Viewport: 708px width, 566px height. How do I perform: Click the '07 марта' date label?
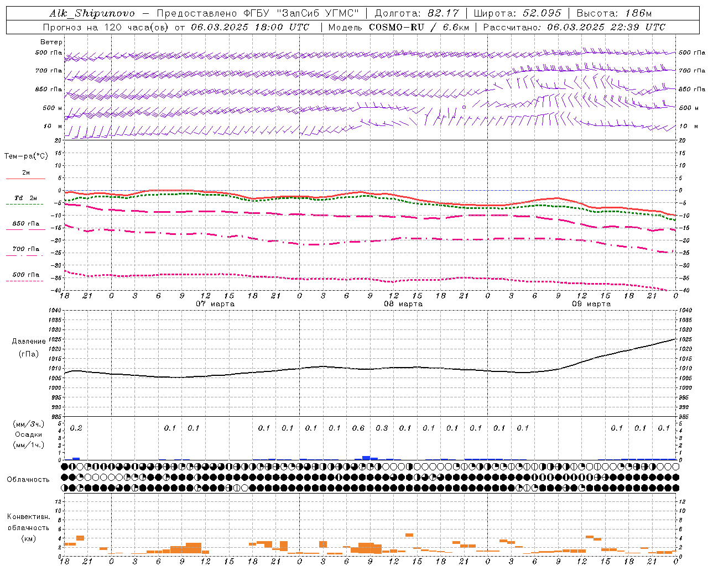point(215,304)
